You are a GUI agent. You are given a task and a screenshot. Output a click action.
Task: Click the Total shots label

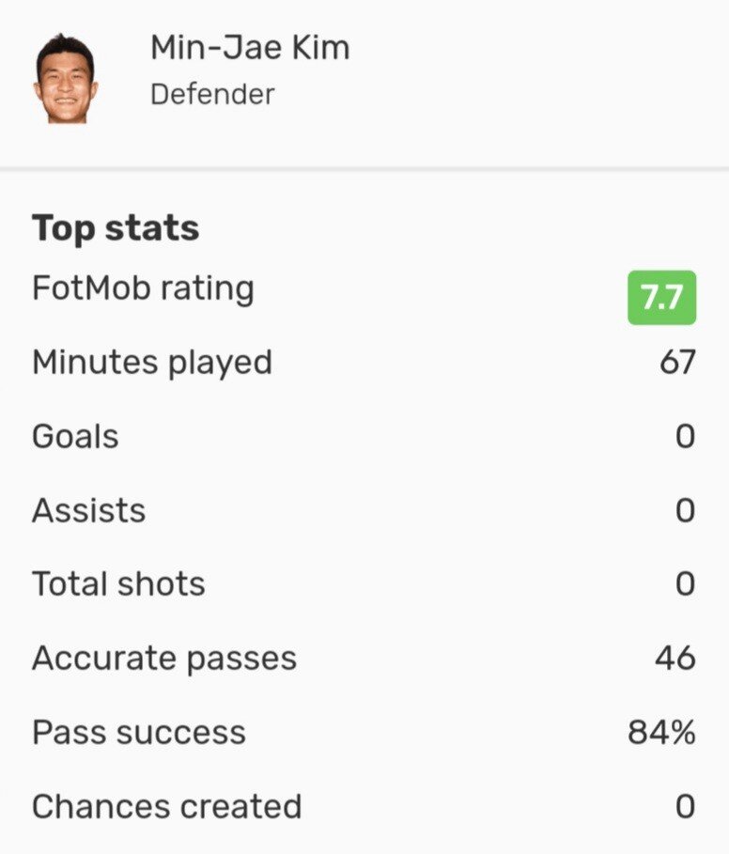pos(118,584)
